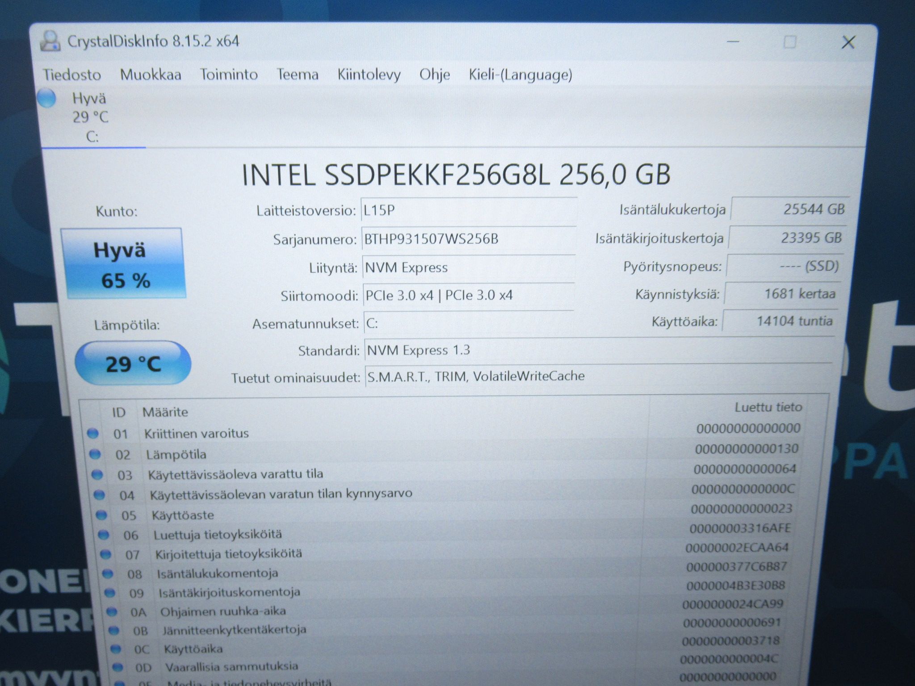Click status dot for 0B Jännitteenkytkentäkertoja
The width and height of the screenshot is (915, 686).
114,630
